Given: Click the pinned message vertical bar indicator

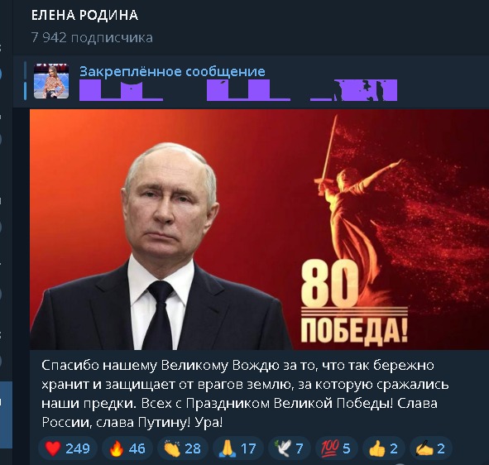Looking at the screenshot, I should point(26,81).
